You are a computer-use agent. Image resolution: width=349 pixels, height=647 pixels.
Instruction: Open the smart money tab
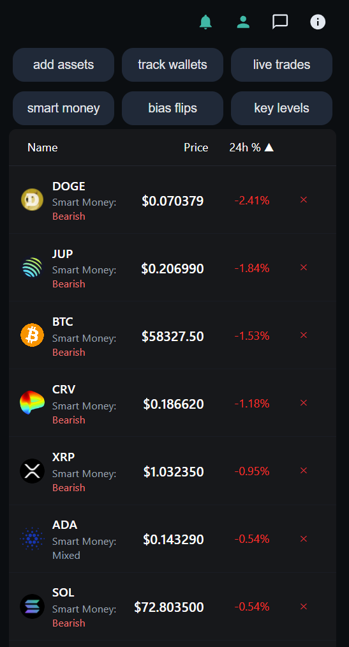pos(63,108)
